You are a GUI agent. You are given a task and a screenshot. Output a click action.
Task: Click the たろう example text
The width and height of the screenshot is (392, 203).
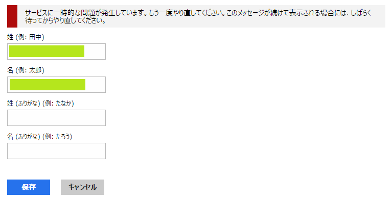[63, 137]
